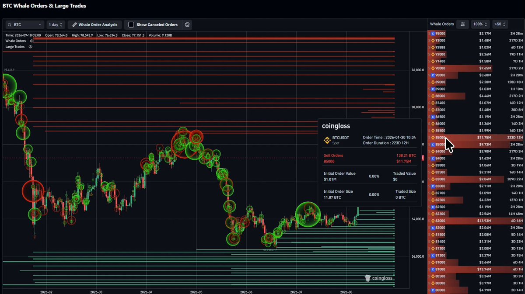Viewport: 525px width, 294px height.
Task: Select the $2.04M Coinbase order row
Action: pyautogui.click(x=476, y=227)
